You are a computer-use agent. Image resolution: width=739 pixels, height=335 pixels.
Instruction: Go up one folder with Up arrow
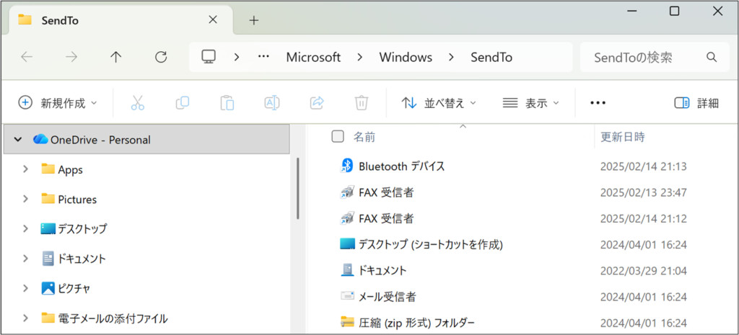pyautogui.click(x=115, y=57)
